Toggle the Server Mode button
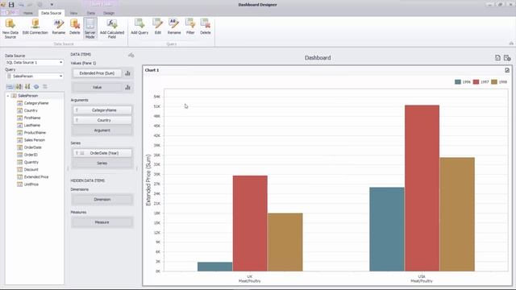516x290 pixels. click(89, 29)
